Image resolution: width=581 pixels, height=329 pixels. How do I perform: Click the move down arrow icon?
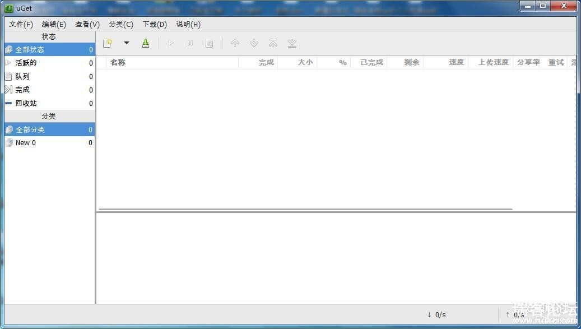254,43
